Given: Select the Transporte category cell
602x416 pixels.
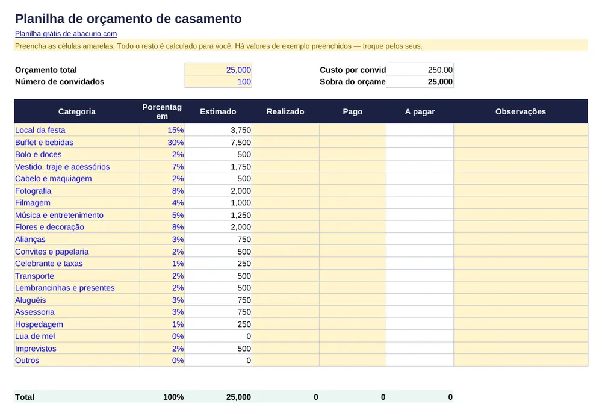Looking at the screenshot, I should tap(77, 276).
